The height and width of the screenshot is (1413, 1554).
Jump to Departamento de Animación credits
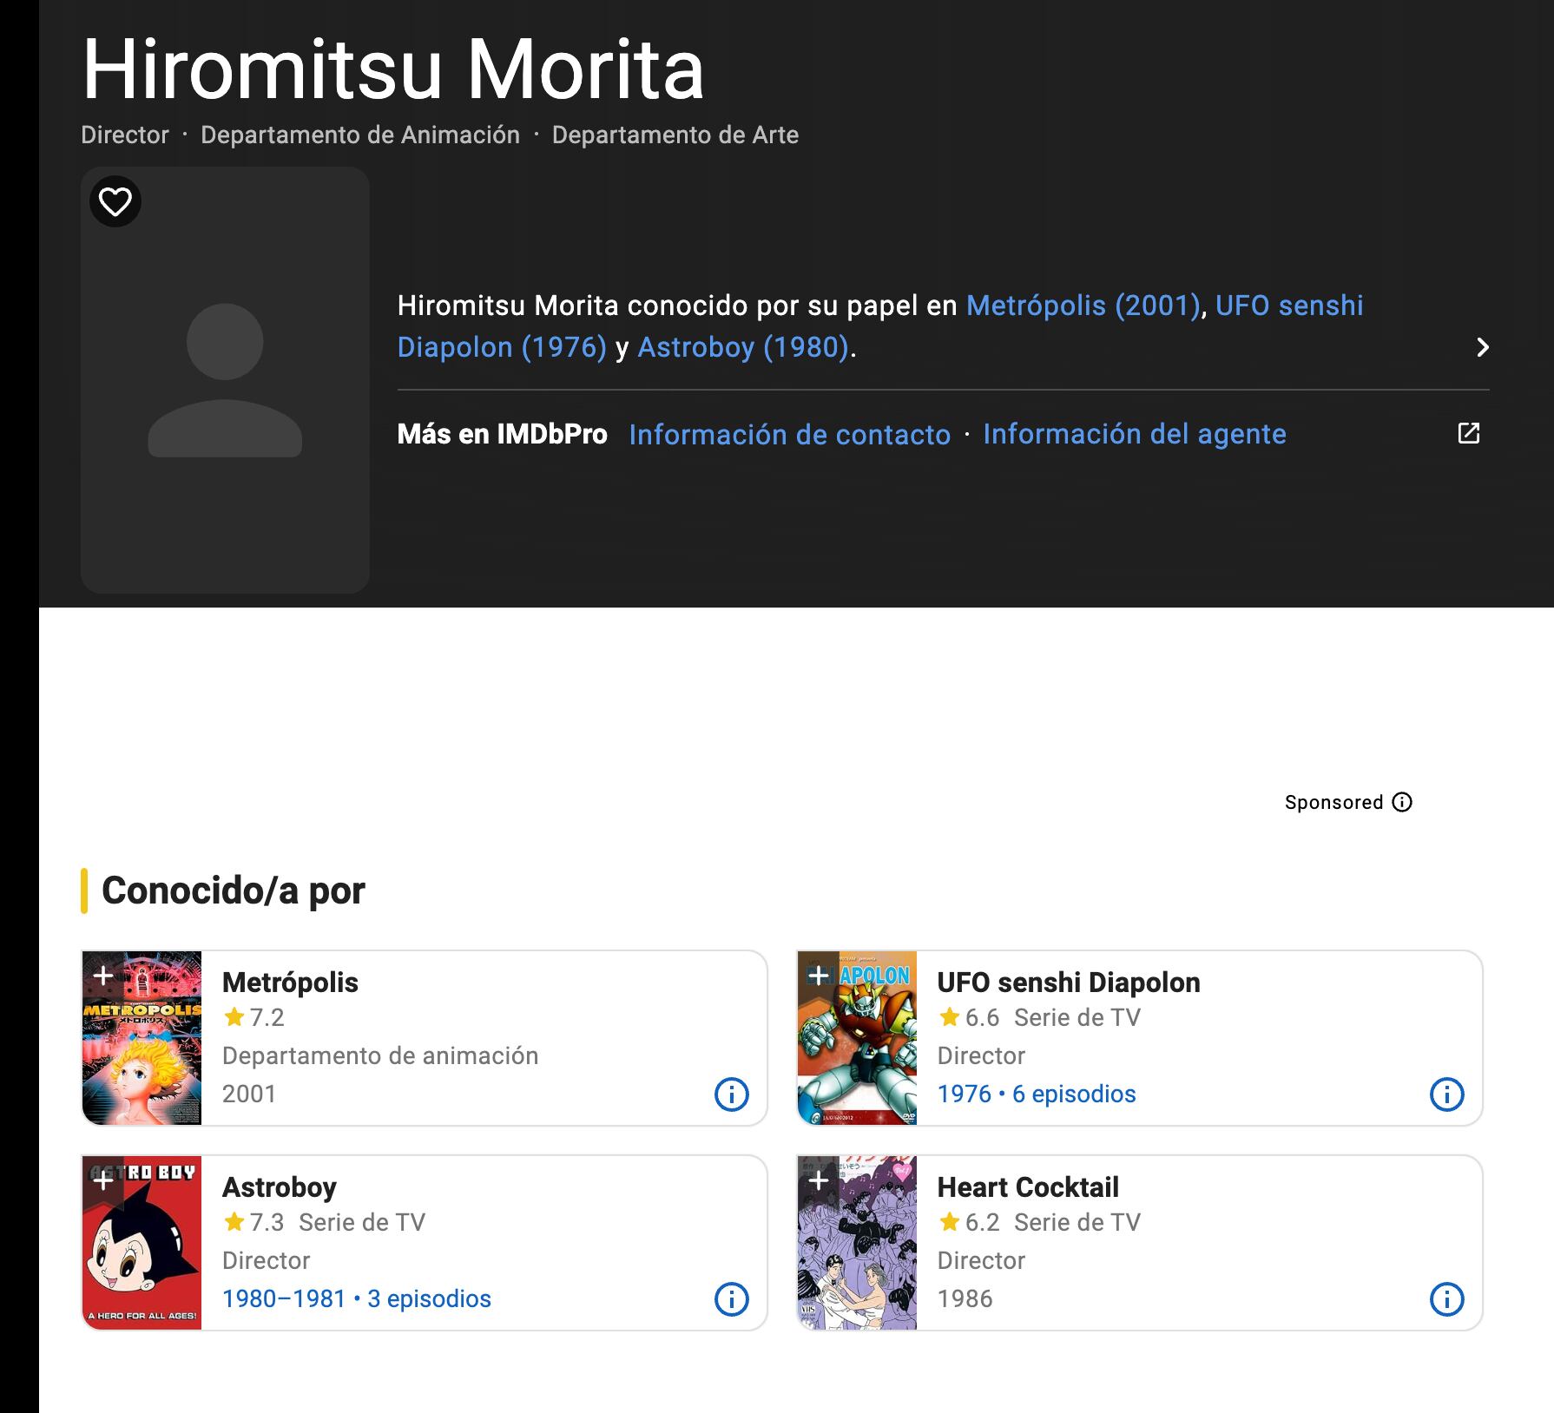[x=360, y=135]
